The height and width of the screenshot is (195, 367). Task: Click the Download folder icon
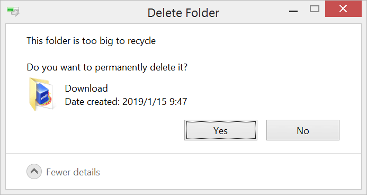[42, 94]
